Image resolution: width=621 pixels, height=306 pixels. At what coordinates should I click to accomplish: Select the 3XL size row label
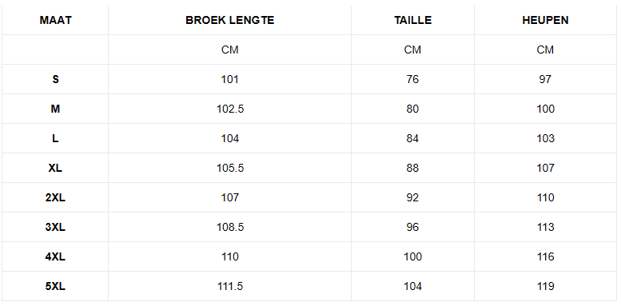(55, 227)
